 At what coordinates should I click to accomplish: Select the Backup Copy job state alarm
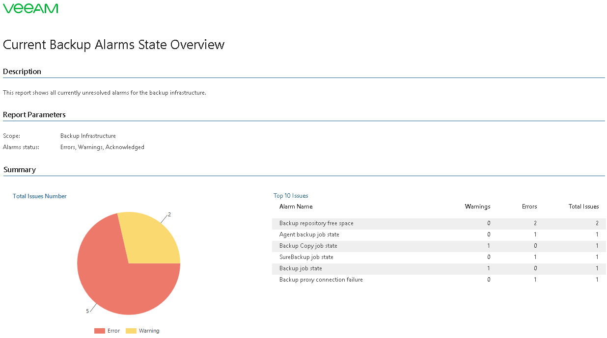click(x=308, y=246)
